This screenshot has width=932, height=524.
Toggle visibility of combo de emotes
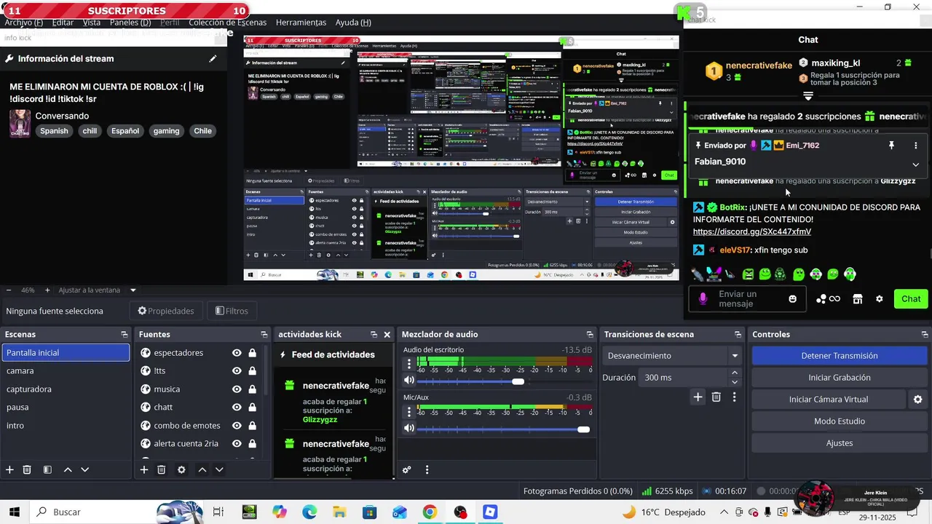237,426
